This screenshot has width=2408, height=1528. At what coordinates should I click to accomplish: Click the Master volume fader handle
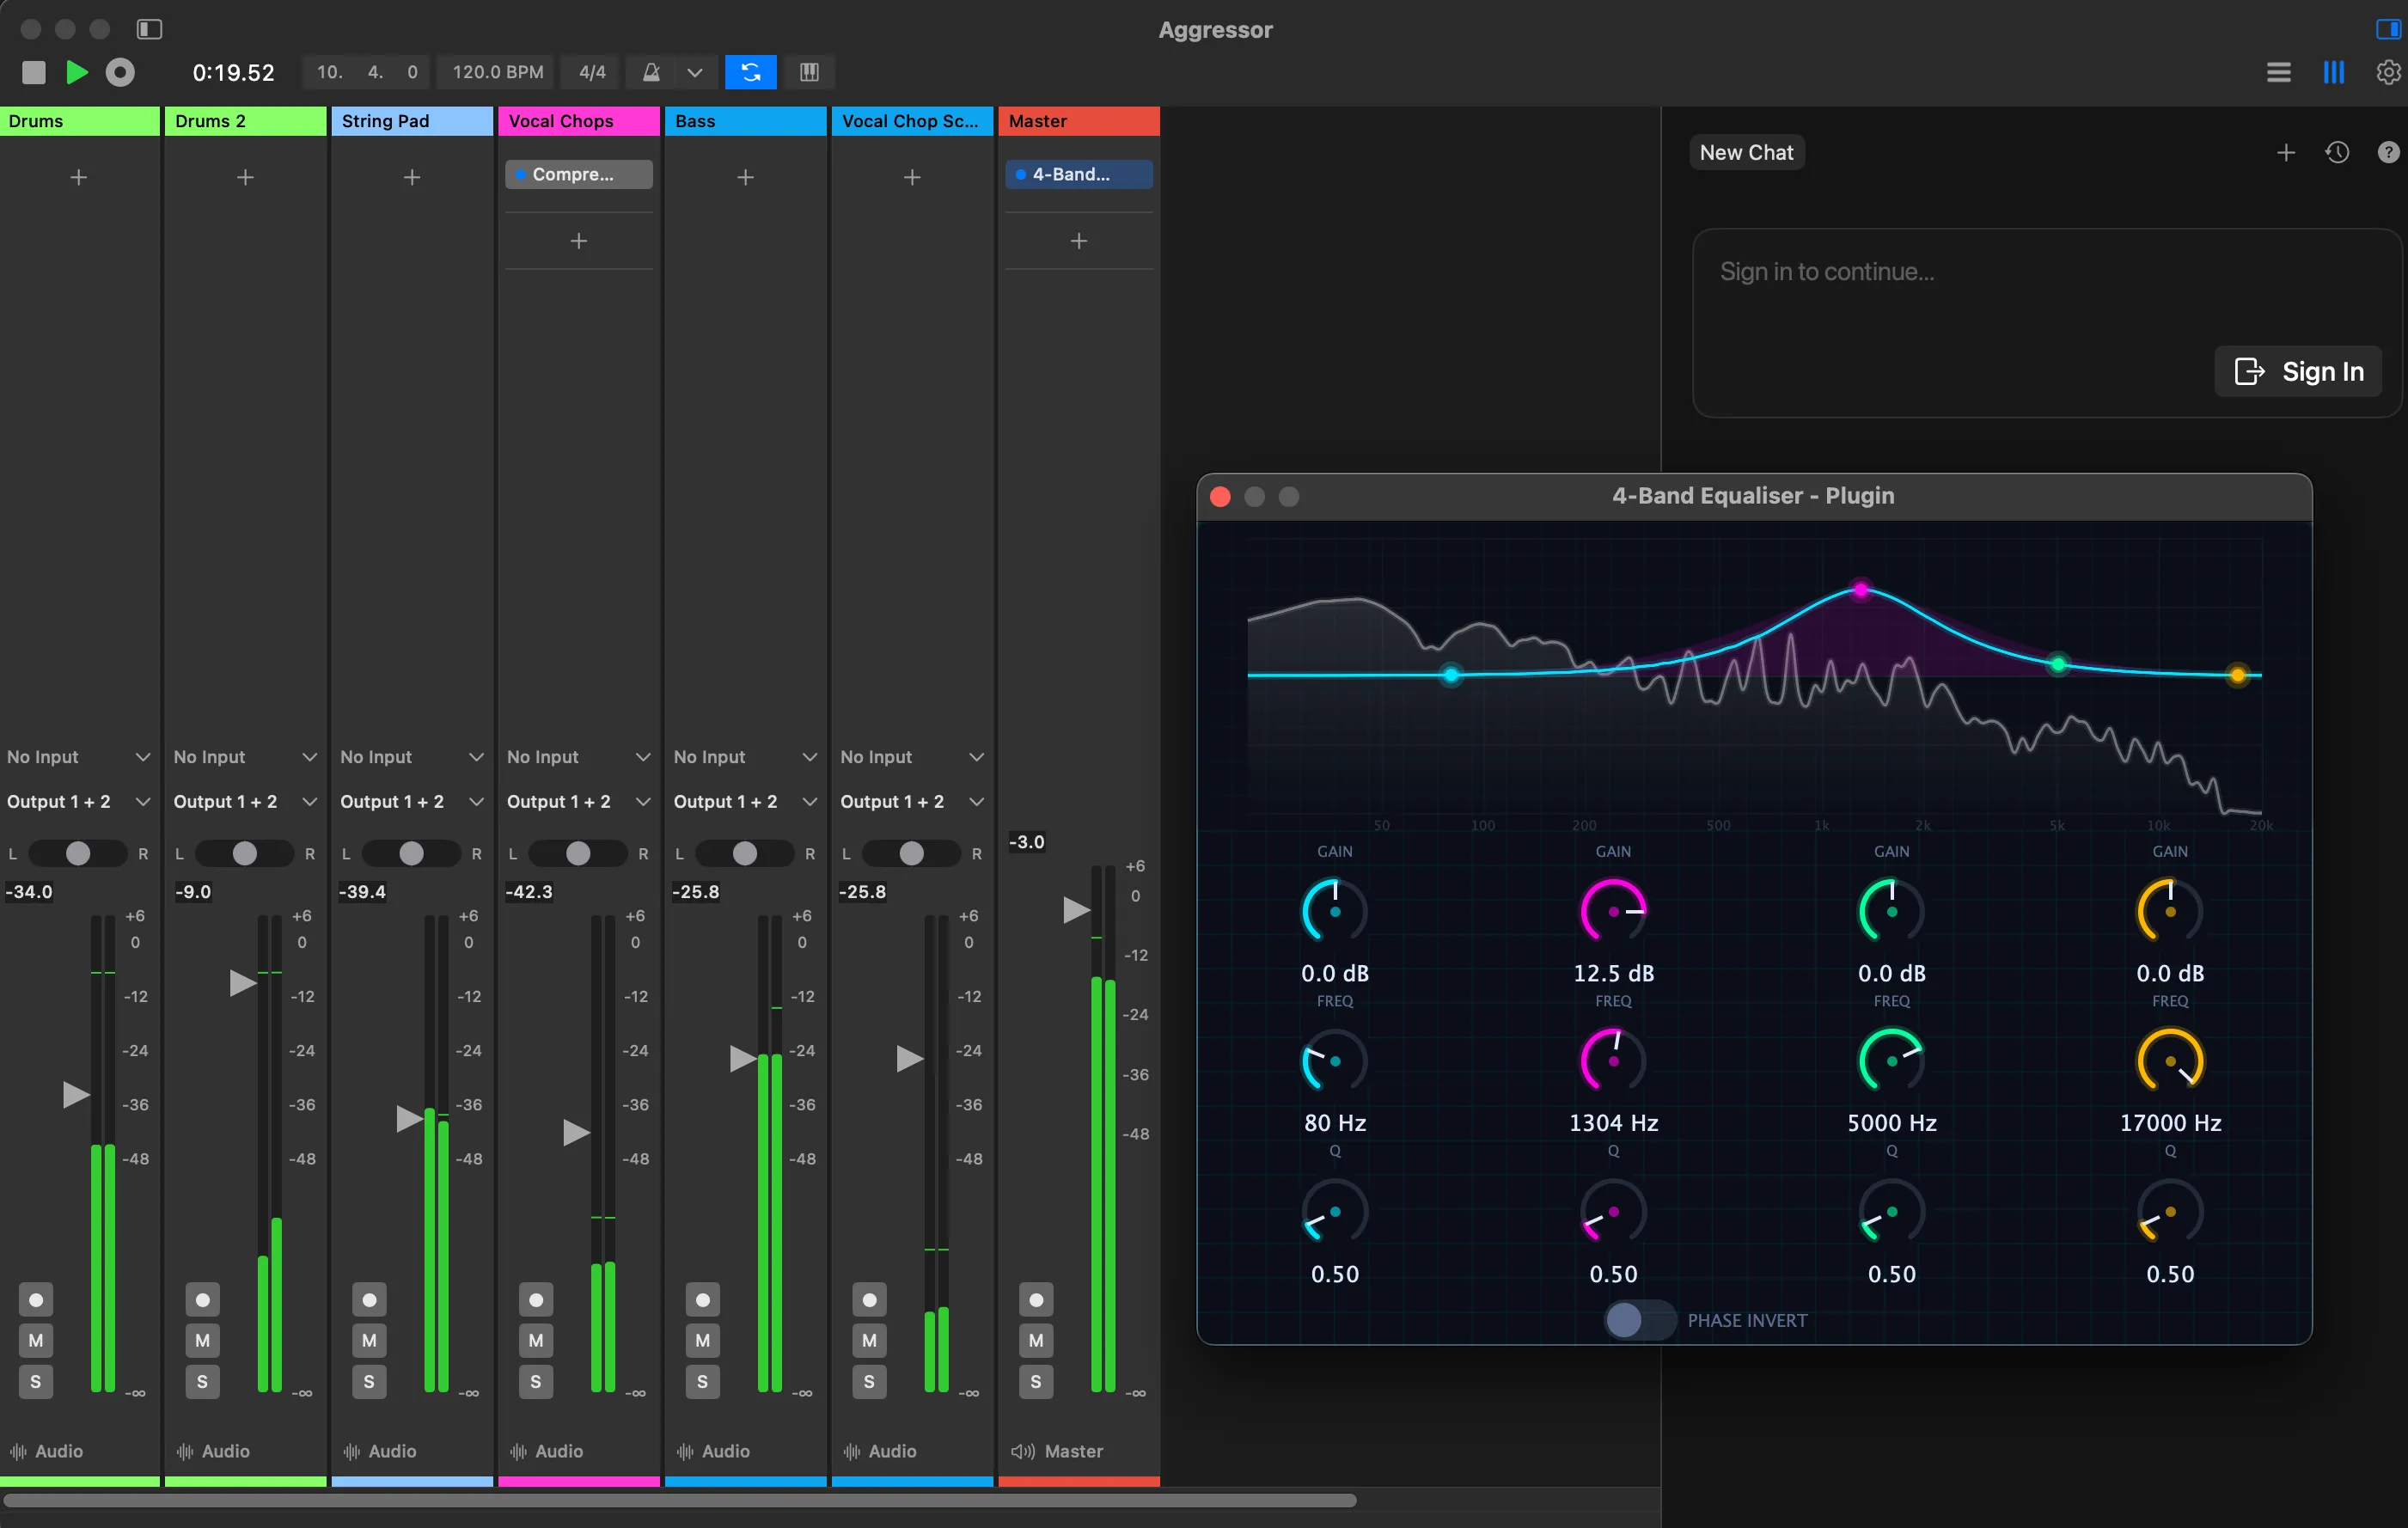[1076, 910]
